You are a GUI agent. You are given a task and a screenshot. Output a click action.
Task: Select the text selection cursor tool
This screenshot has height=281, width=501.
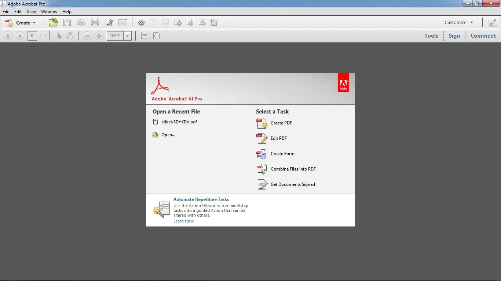click(58, 35)
